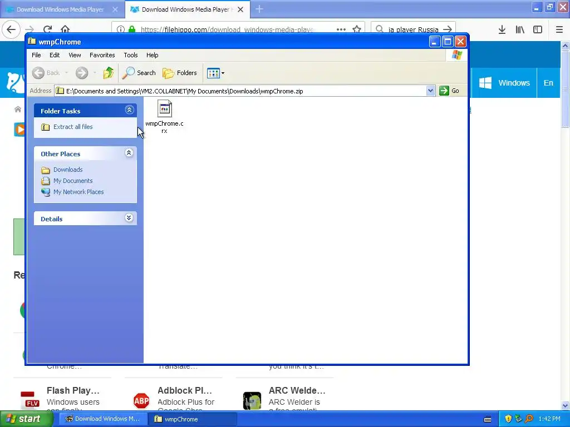Click the Go button next to address

[449, 91]
